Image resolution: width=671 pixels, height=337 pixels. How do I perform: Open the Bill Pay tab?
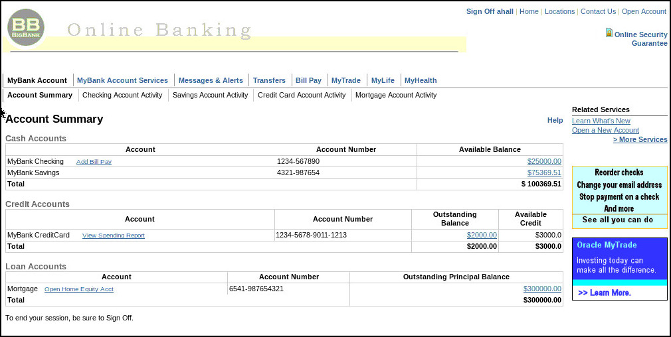(308, 80)
